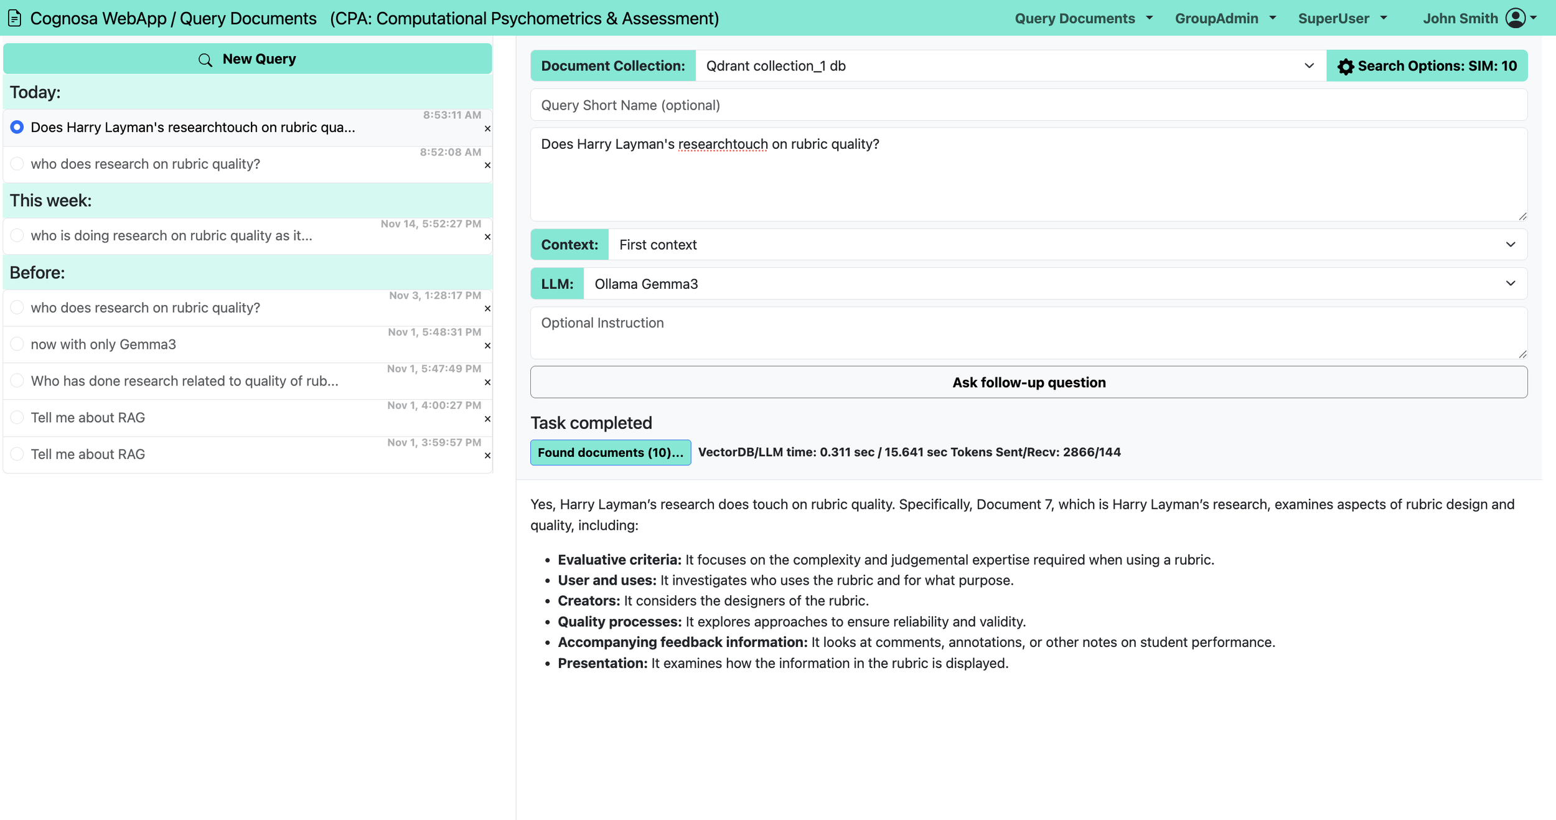The image size is (1556, 820).
Task: Remove the Nov 1, 3:59:57 PM RAG query
Action: point(487,456)
